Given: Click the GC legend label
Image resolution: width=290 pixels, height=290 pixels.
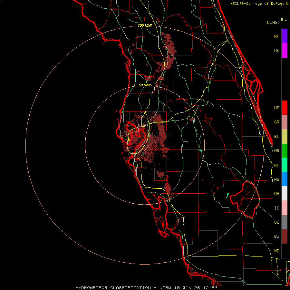Looking at the screenshot, I should (276, 222).
